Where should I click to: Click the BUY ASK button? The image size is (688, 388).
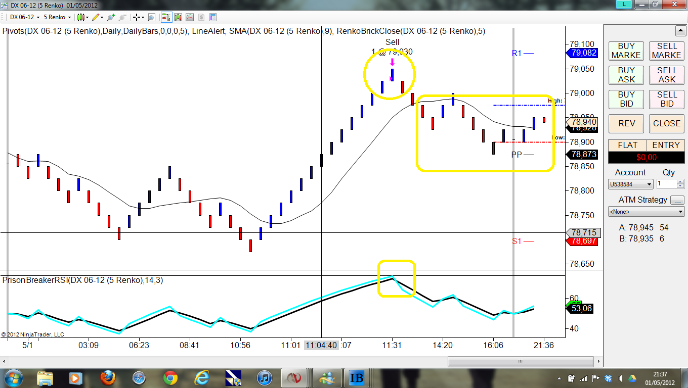(x=626, y=75)
